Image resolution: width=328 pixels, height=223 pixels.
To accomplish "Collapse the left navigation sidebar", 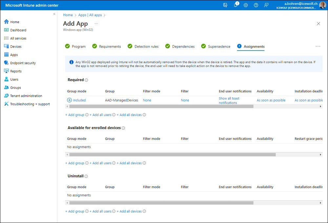I will pyautogui.click(x=54, y=14).
